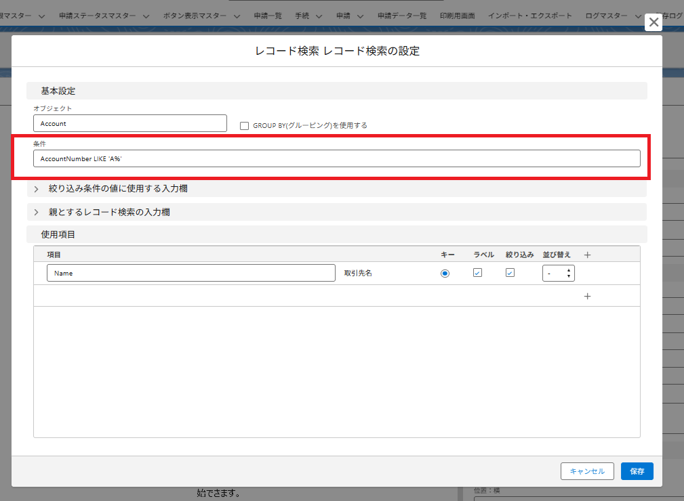
Task: Select the キー radio button for Name
Action: click(x=445, y=273)
